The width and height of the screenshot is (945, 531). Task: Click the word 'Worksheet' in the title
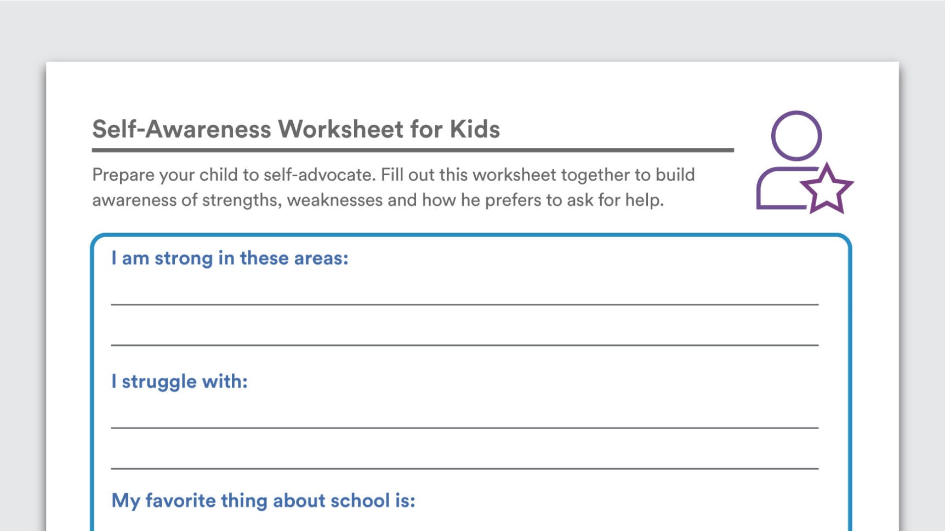click(340, 130)
